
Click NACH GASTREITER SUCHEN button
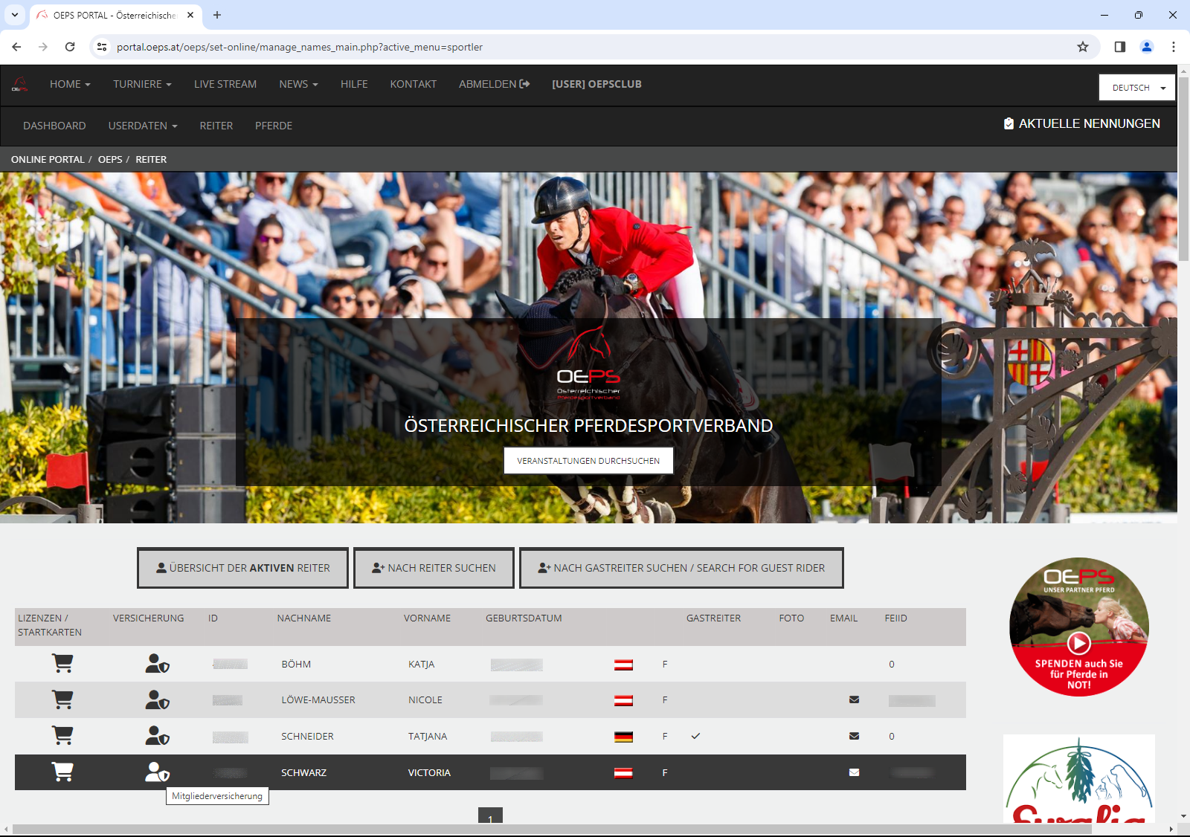[681, 568]
